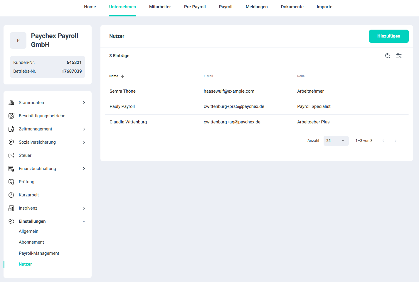This screenshot has width=419, height=282.
Task: Open the Payroll-Management settings link
Action: tap(39, 253)
